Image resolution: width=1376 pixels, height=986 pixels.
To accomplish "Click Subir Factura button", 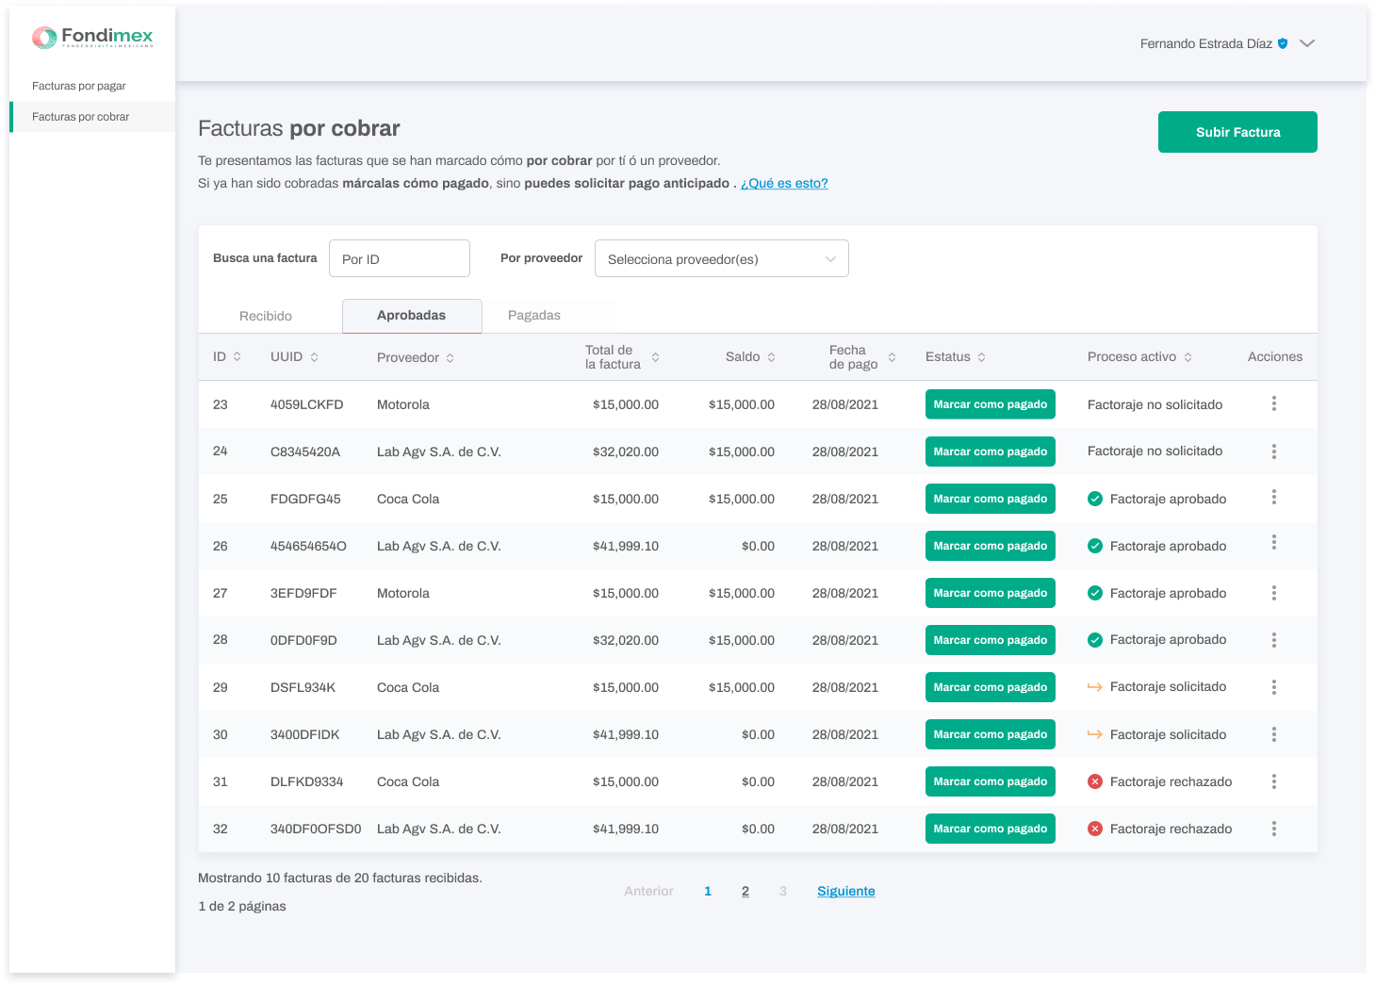I will (x=1237, y=132).
